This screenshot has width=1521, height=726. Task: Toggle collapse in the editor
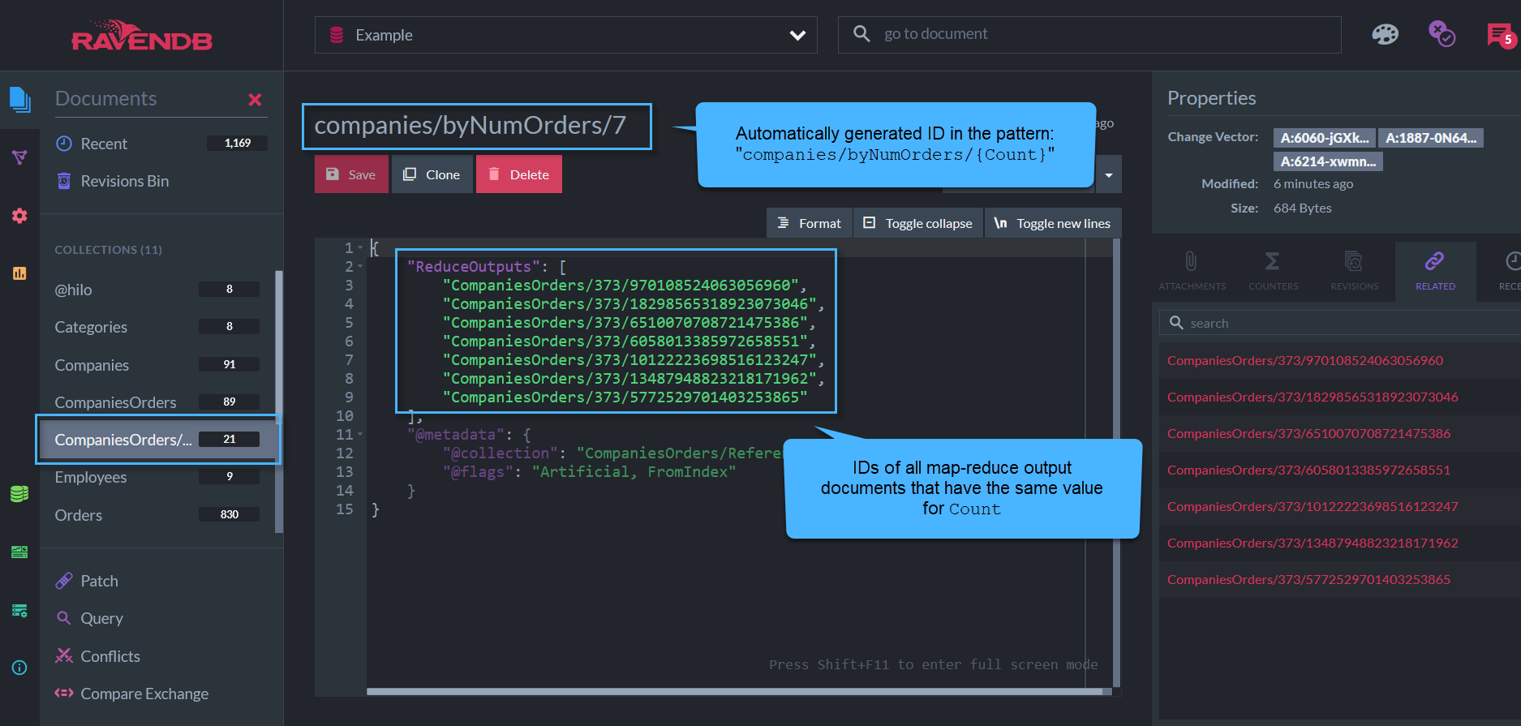[x=918, y=223]
